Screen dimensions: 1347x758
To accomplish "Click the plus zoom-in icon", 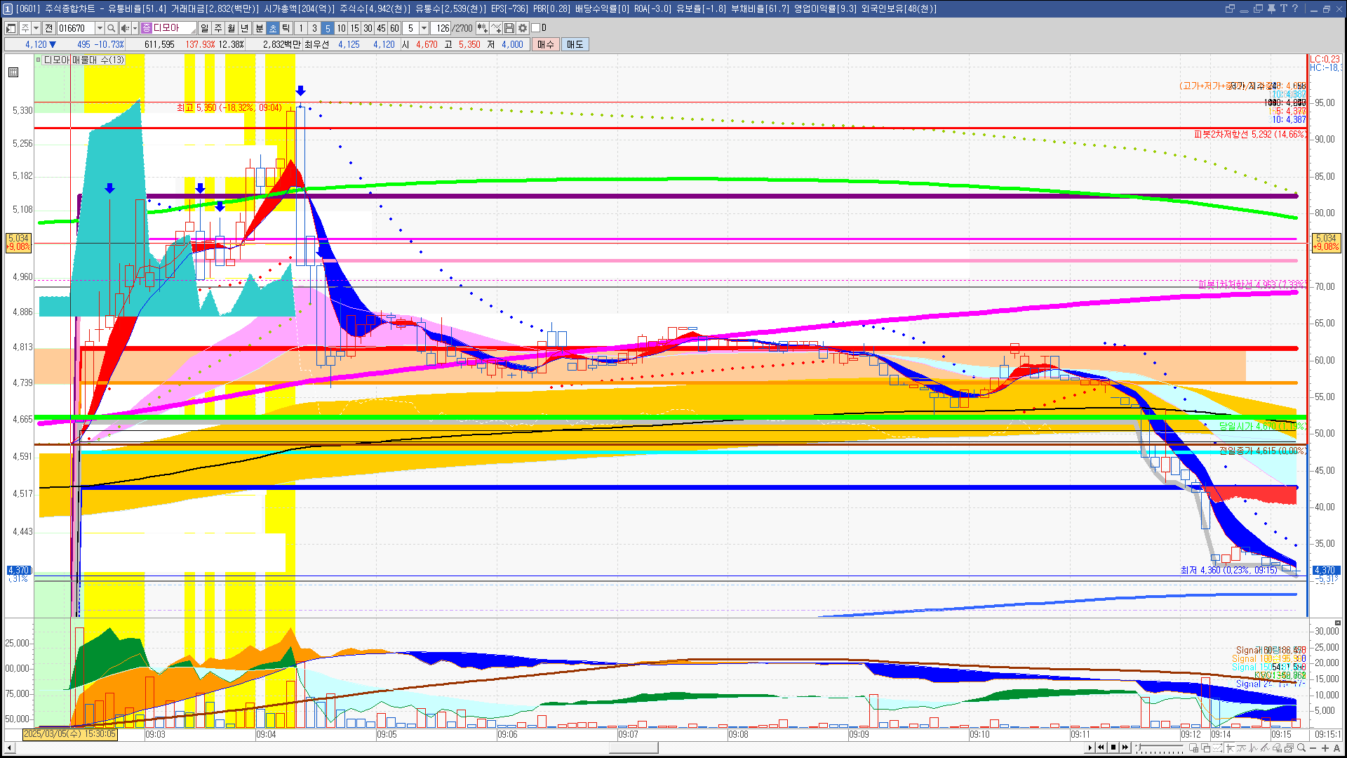I will (x=1325, y=748).
